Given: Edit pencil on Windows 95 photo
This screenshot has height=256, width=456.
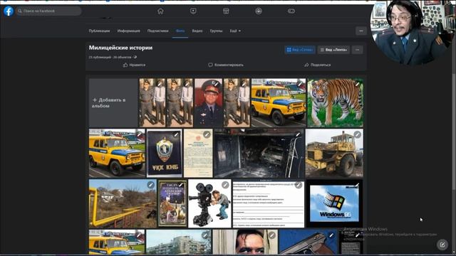Looking at the screenshot, I should [357, 185].
